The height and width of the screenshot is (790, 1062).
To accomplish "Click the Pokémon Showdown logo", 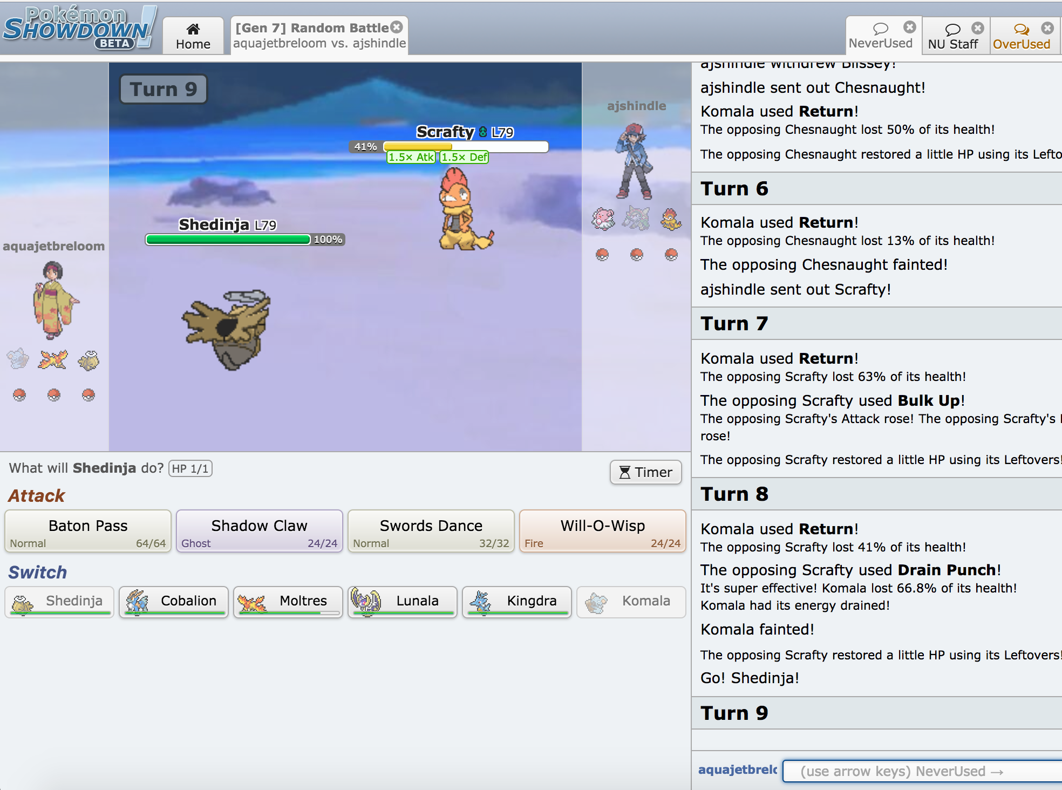I will 79,29.
